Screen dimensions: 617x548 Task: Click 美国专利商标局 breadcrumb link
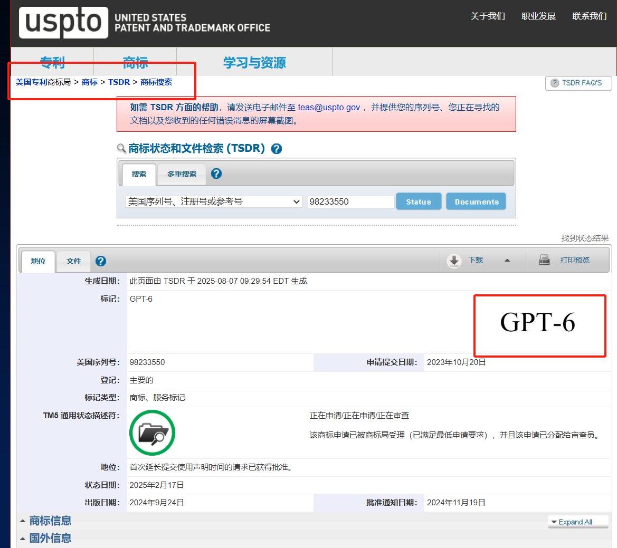coord(43,82)
